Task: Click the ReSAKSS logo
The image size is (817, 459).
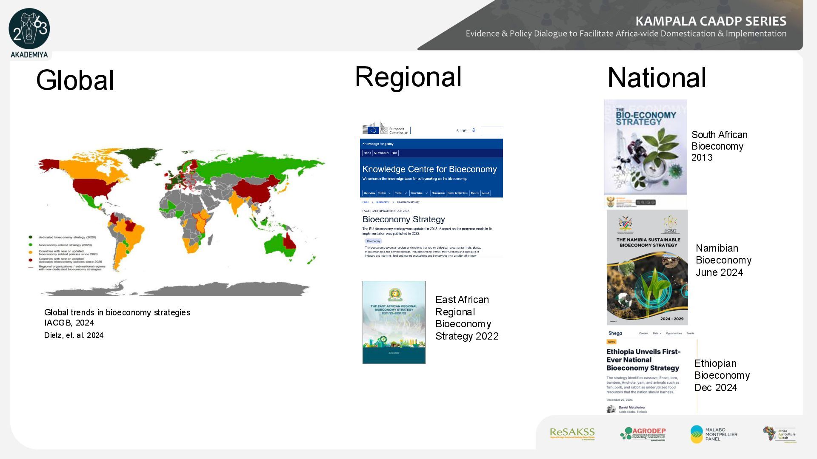Action: [572, 433]
